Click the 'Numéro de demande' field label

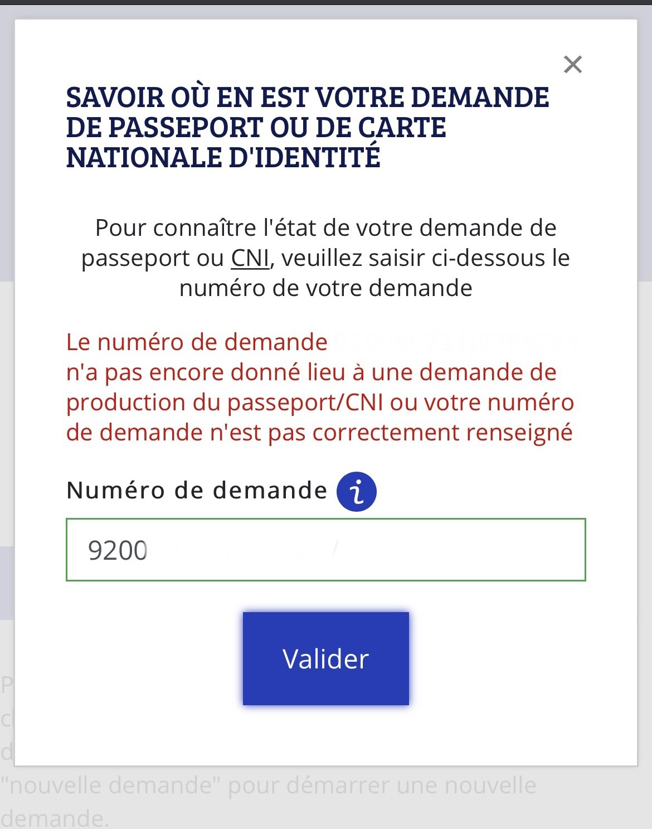(197, 491)
